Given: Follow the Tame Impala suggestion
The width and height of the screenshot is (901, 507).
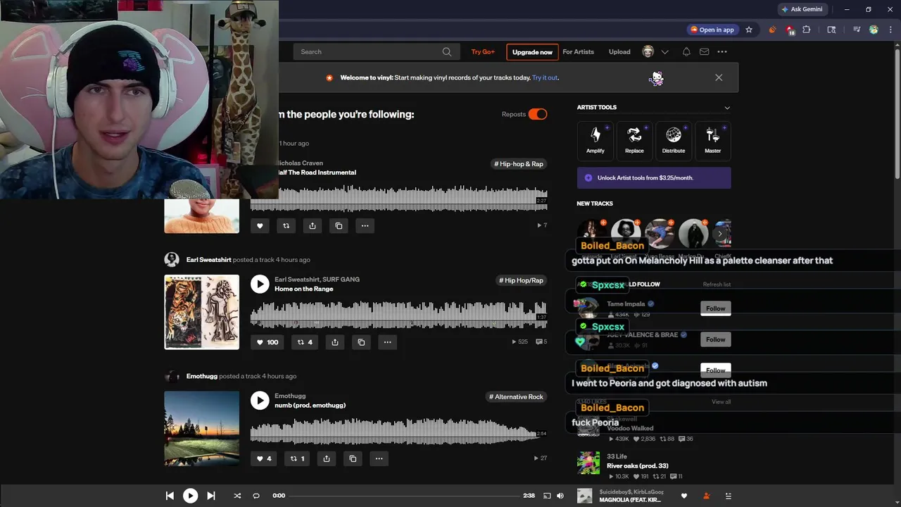Looking at the screenshot, I should pos(715,308).
